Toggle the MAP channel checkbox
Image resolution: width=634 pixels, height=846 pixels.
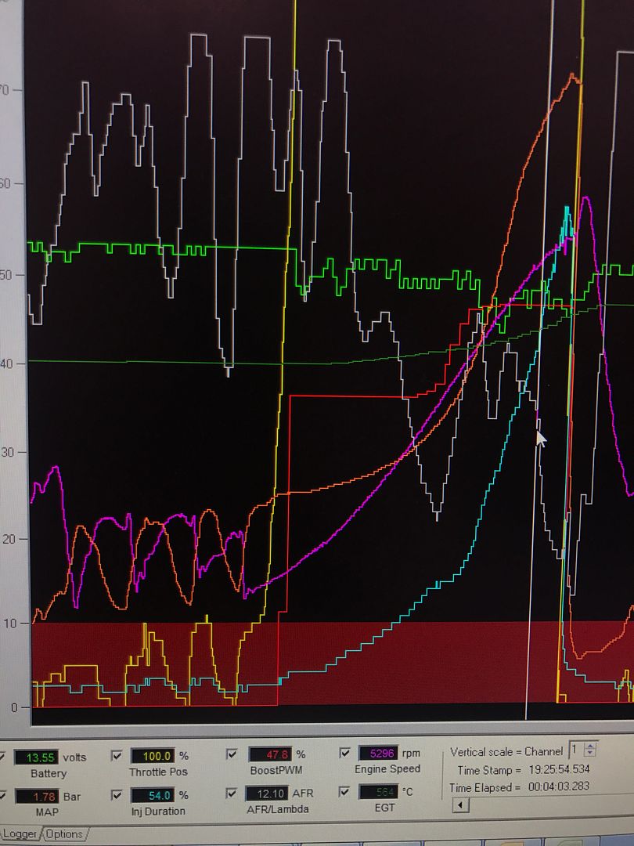[x=1, y=795]
